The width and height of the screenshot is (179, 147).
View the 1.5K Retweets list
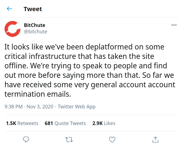pyautogui.click(x=22, y=123)
